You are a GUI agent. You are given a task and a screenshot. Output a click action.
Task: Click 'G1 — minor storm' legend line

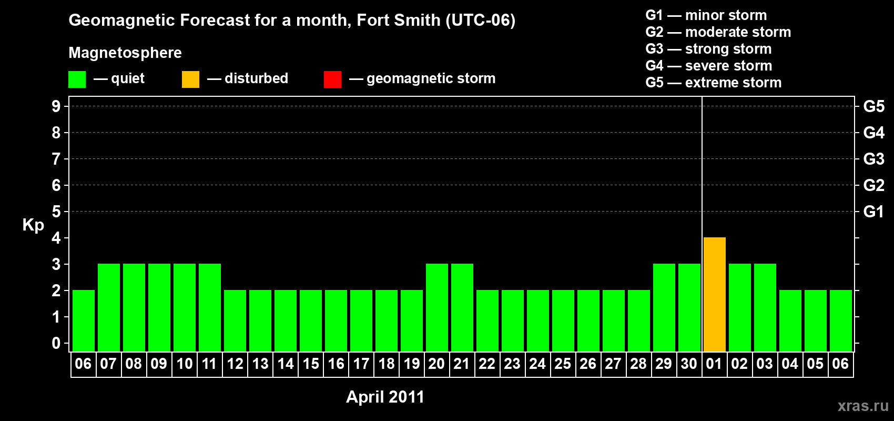706,15
